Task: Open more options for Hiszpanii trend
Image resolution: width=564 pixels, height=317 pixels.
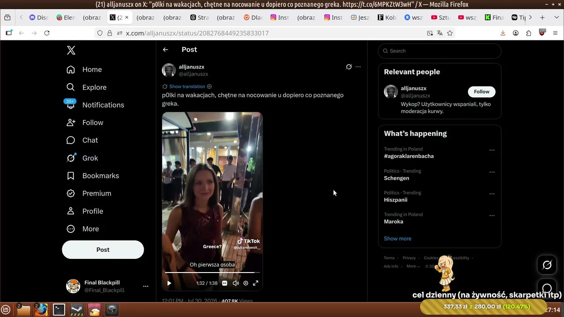Action: point(492,194)
